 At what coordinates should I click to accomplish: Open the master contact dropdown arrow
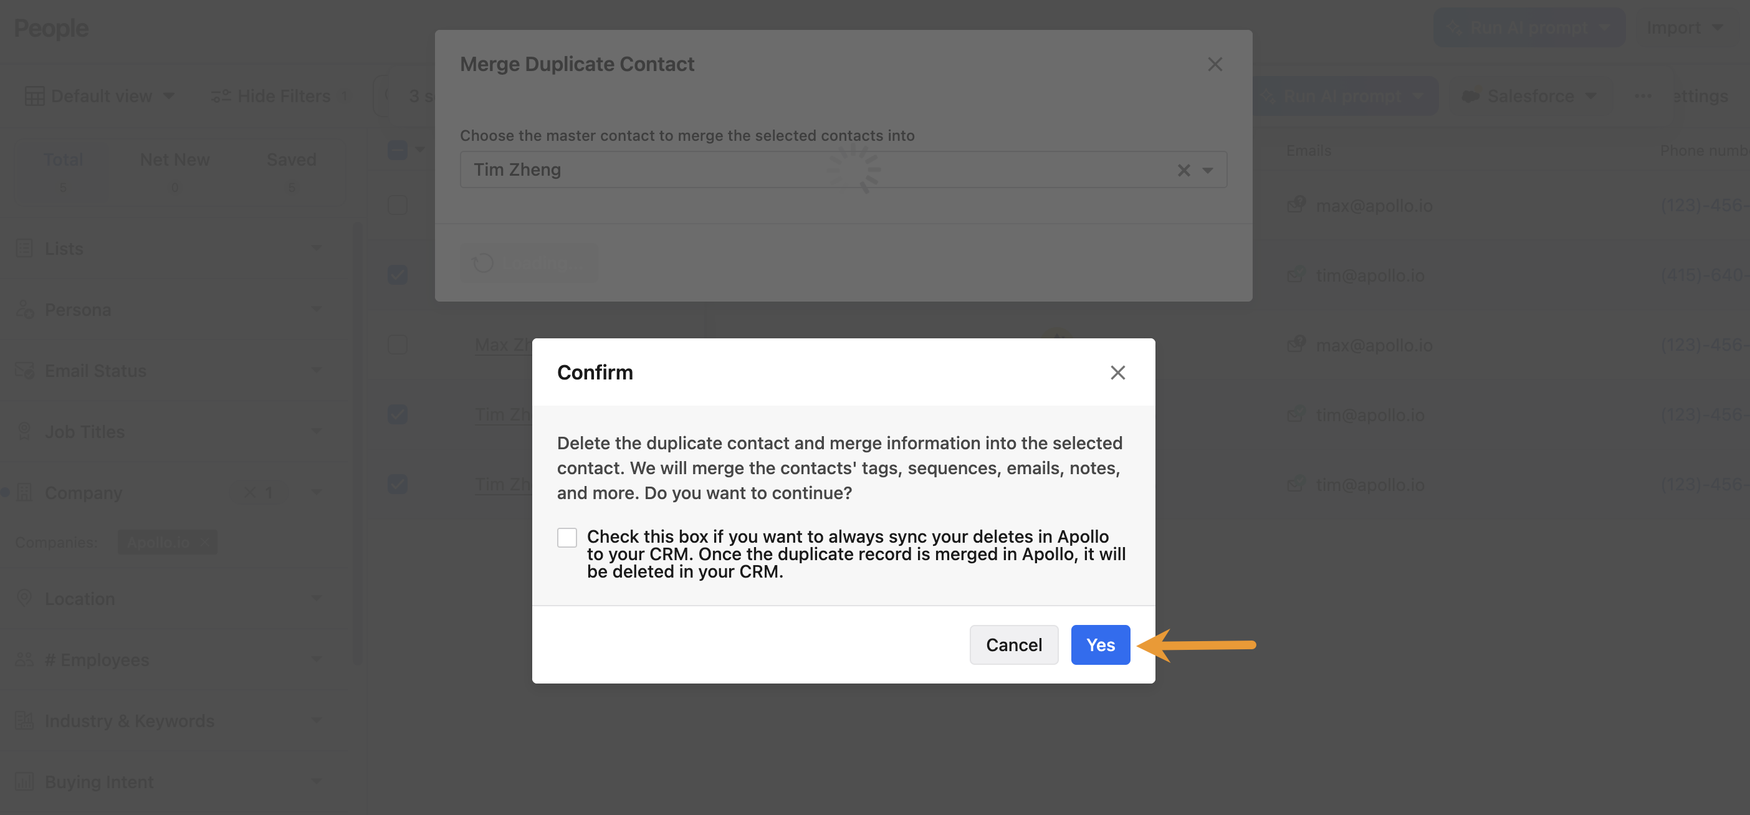click(x=1207, y=169)
